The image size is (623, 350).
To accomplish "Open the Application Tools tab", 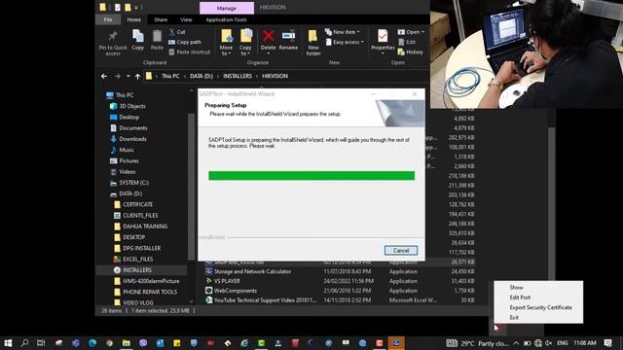I will point(226,19).
